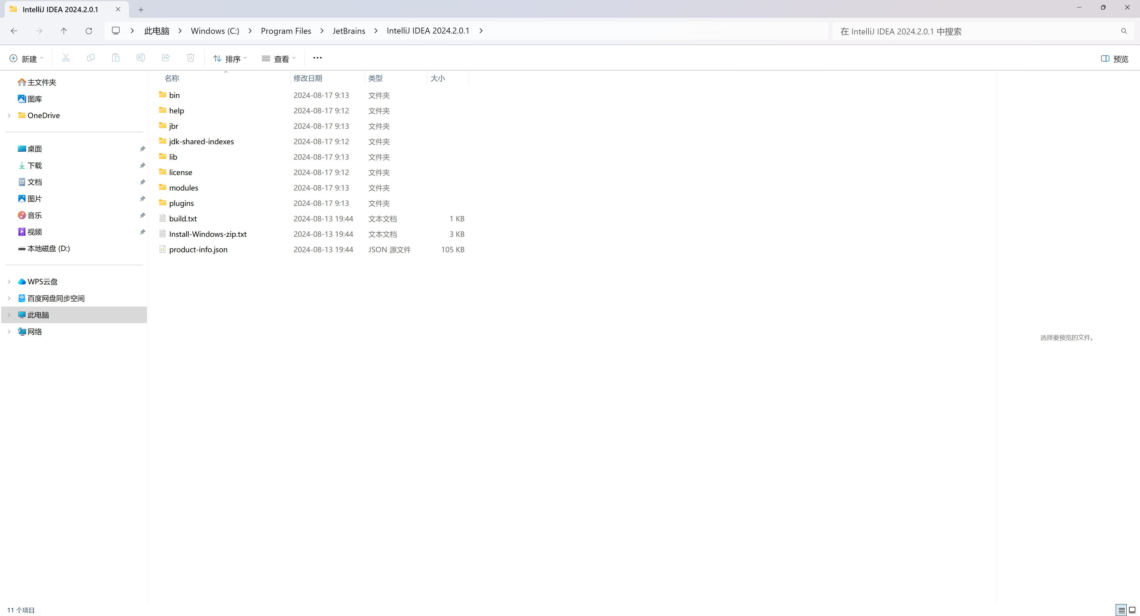Viewport: 1140px width, 616px height.
Task: Select the product-info.json file
Action: tap(198, 250)
